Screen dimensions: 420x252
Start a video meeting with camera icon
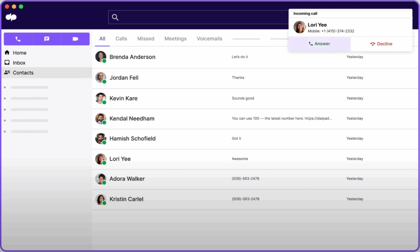75,39
